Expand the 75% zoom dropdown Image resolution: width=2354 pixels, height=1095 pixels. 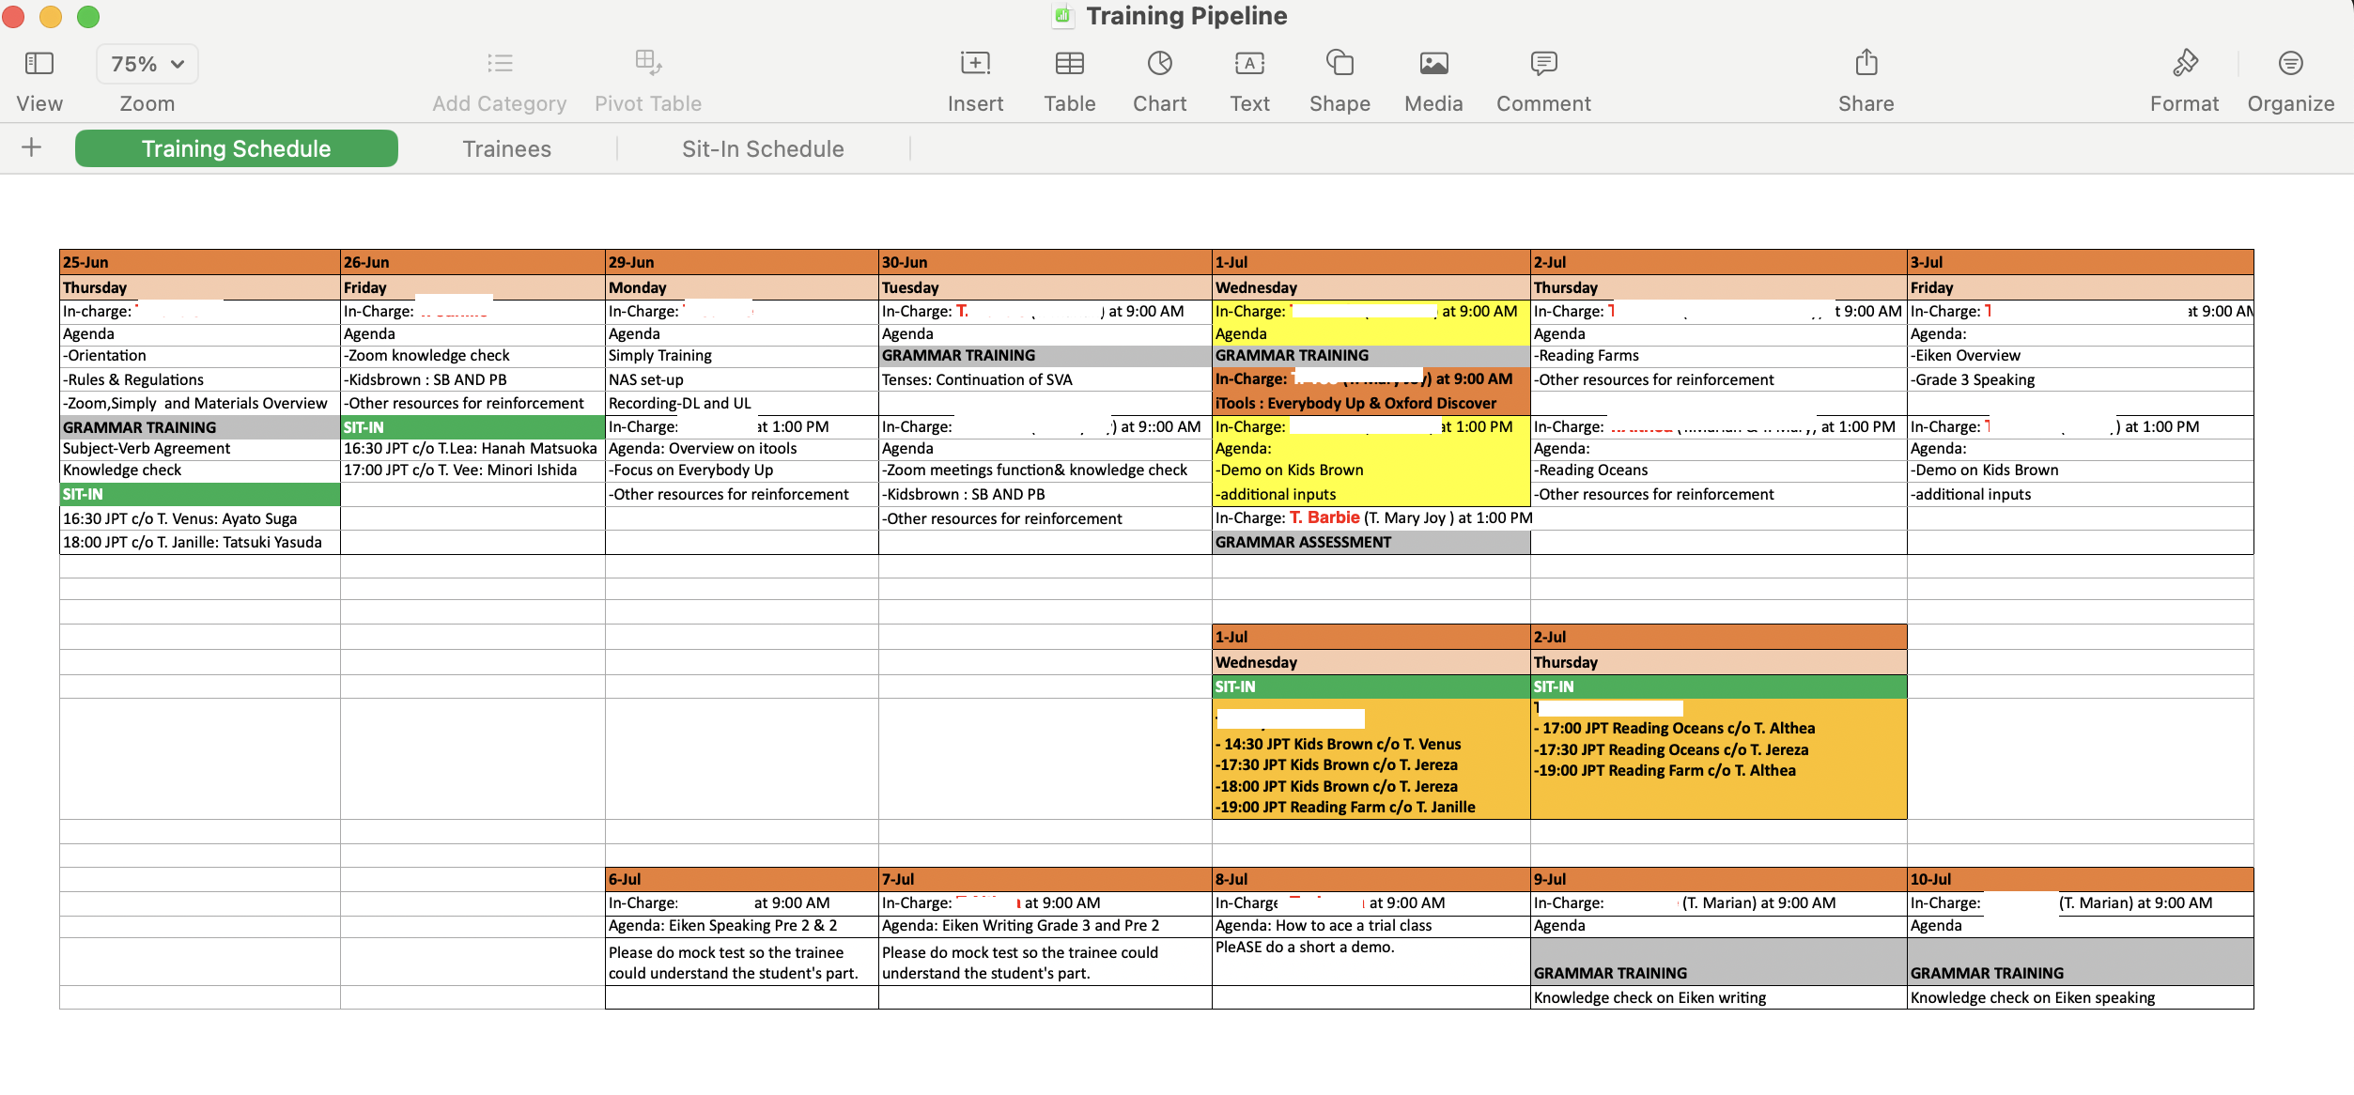147,64
